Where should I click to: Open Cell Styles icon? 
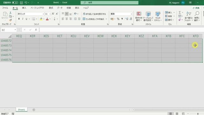point(158,14)
